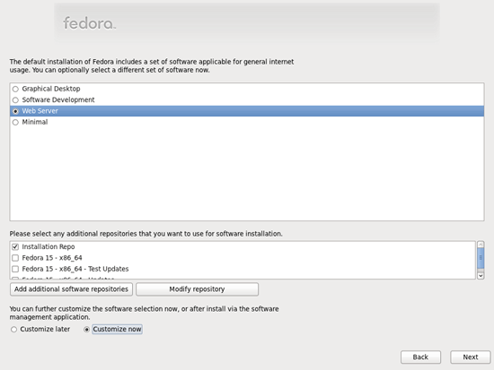Click the Web Server label text
This screenshot has width=494, height=370.
(40, 111)
